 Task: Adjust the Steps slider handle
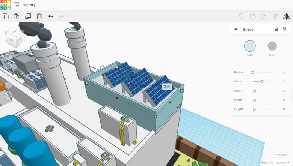262,82
